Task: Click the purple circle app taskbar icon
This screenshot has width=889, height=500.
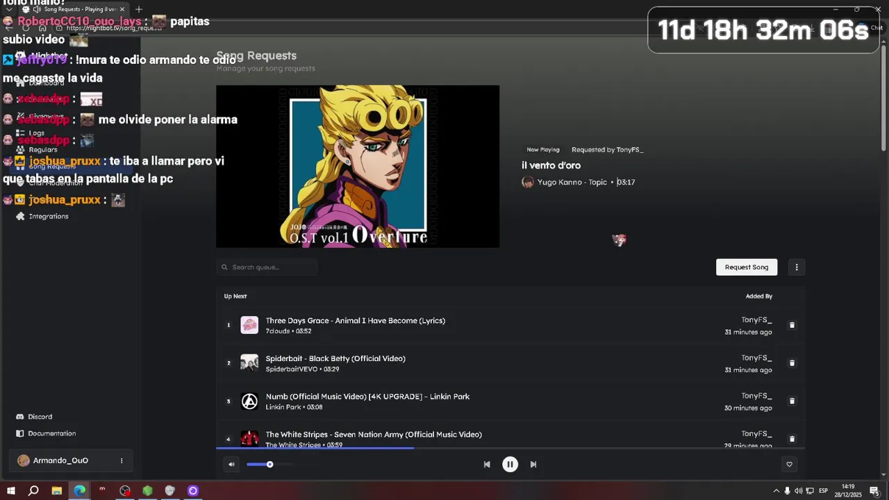Action: 193,491
